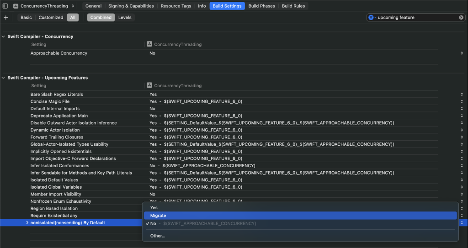
Task: Click the add build setting plus button
Action: point(5,17)
